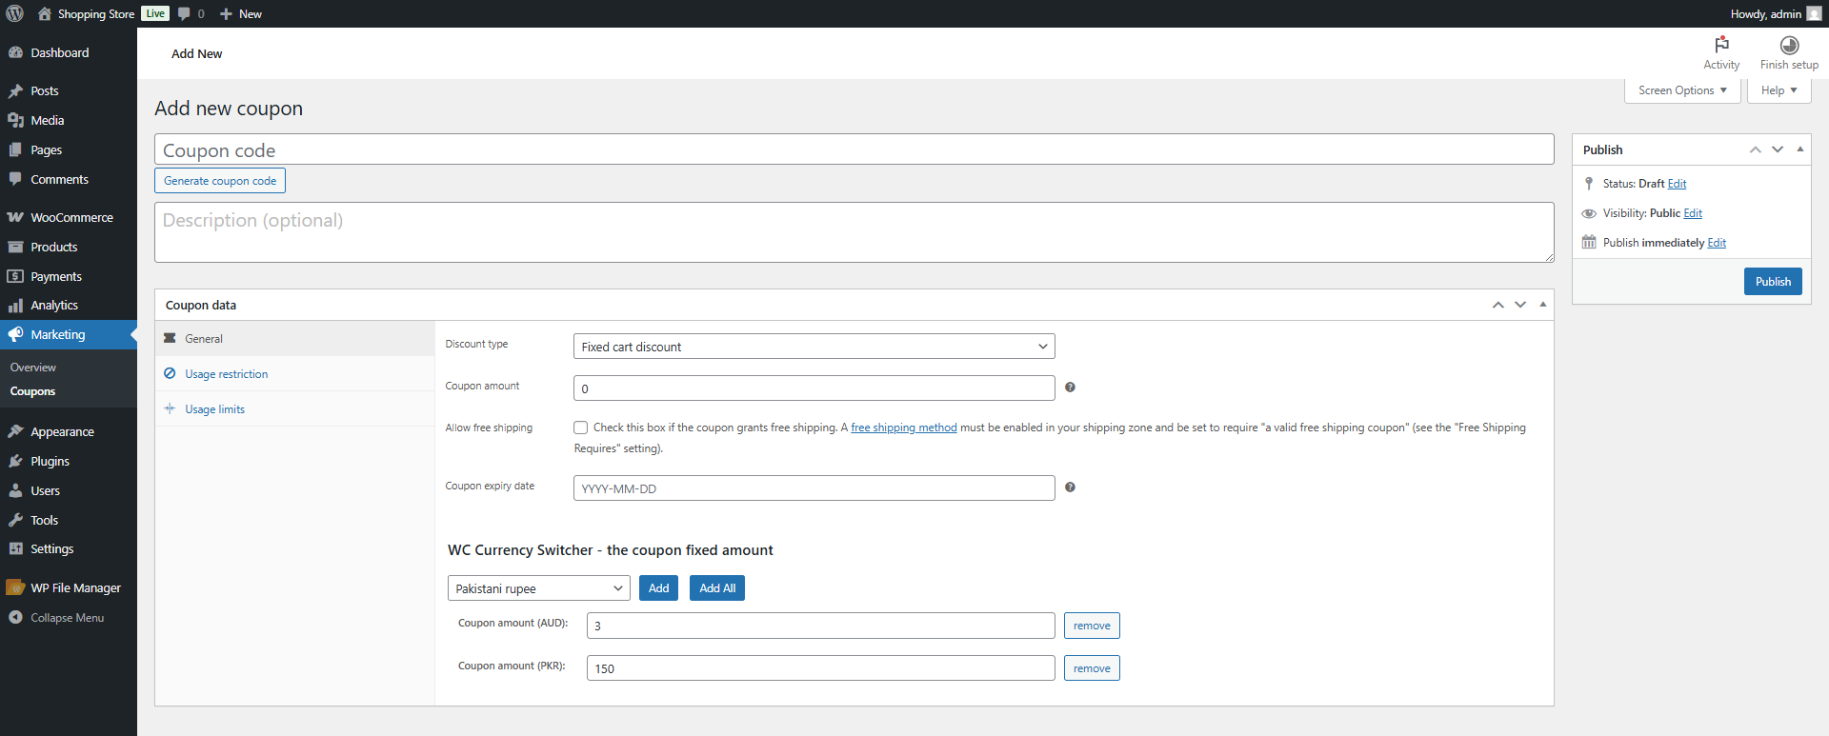Switch to Usage limits tab

294,409
